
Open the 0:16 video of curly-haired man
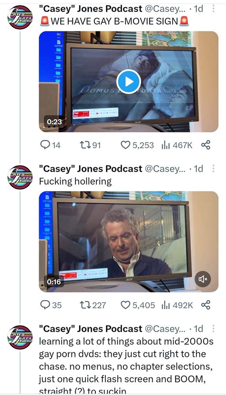[x=129, y=241]
